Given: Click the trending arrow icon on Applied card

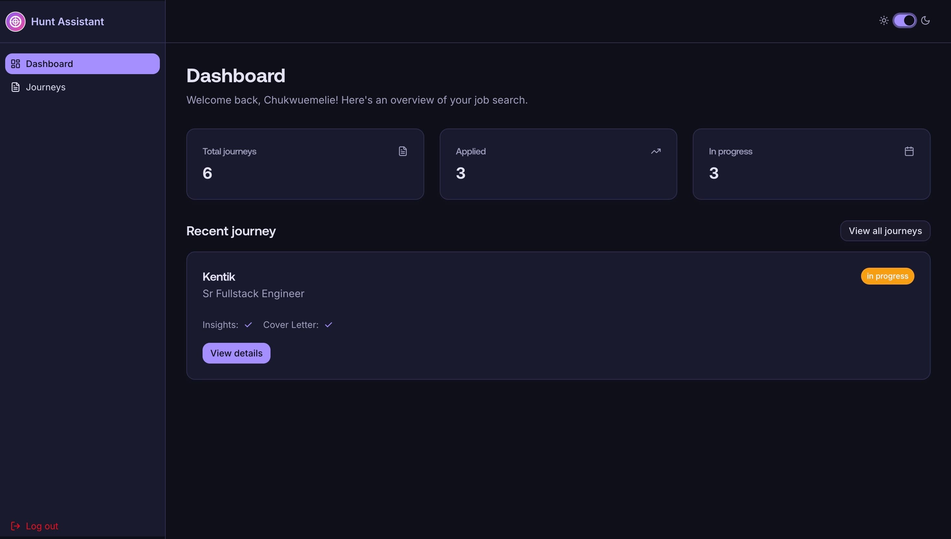Looking at the screenshot, I should click(x=656, y=151).
